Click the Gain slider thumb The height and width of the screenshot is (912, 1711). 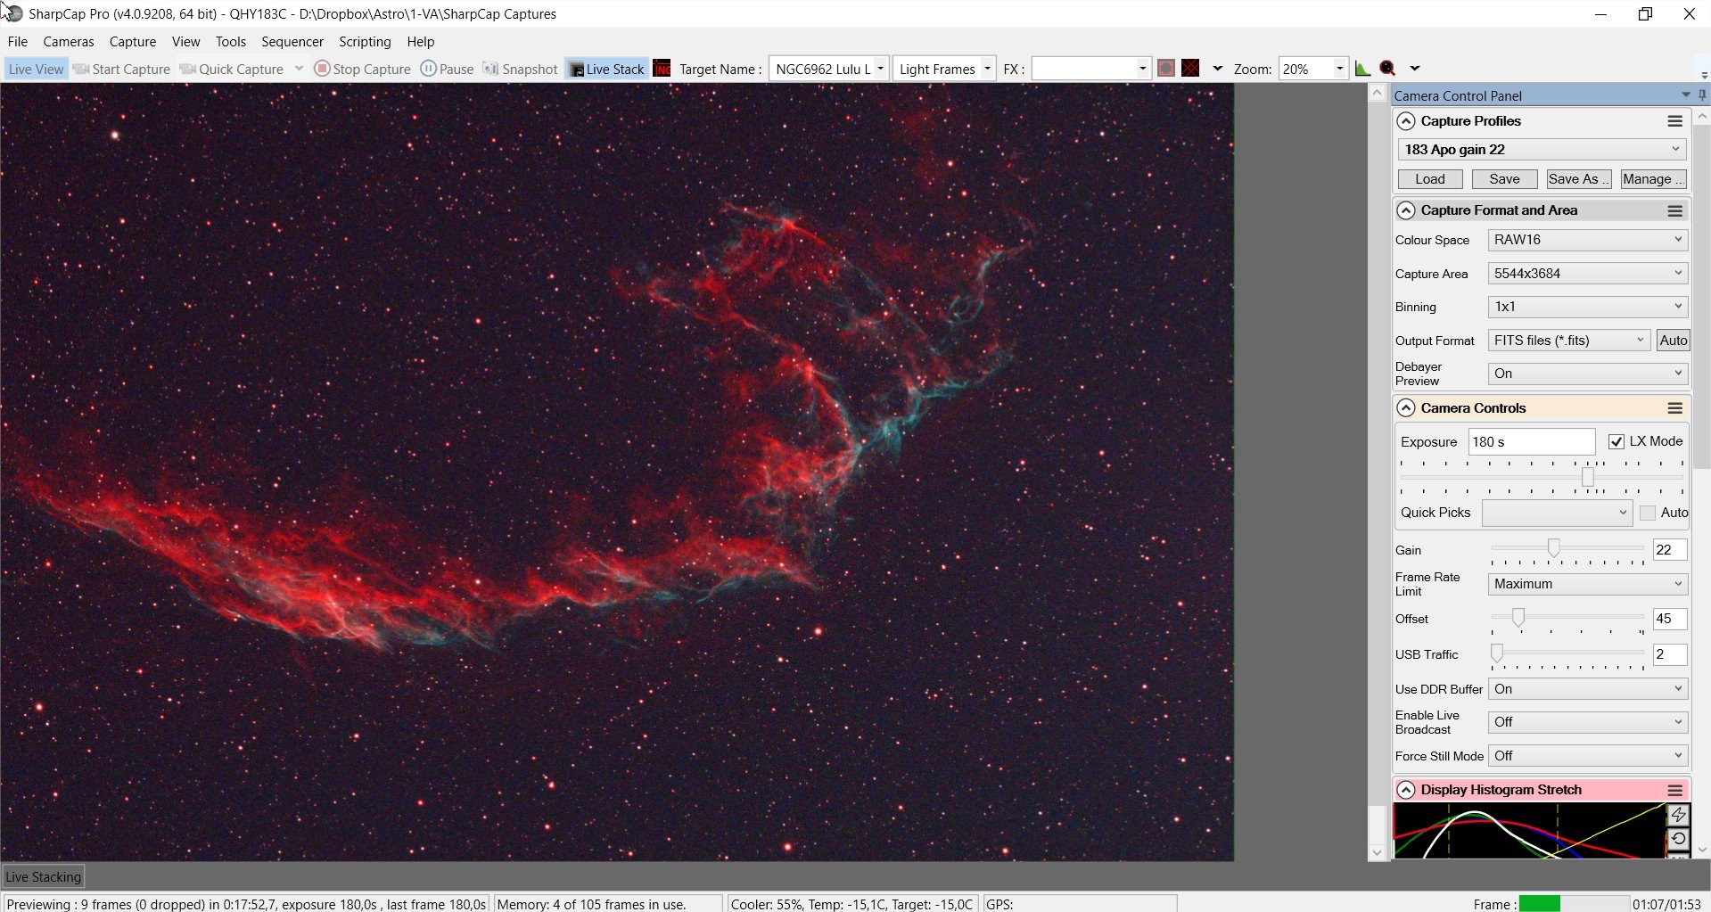[x=1554, y=547]
